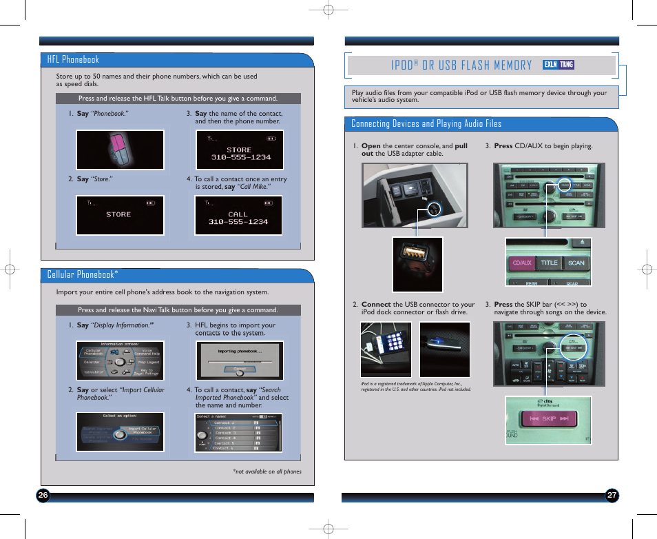Open the CALL 310-555-1234 display image
657x539 pixels.
(x=238, y=215)
